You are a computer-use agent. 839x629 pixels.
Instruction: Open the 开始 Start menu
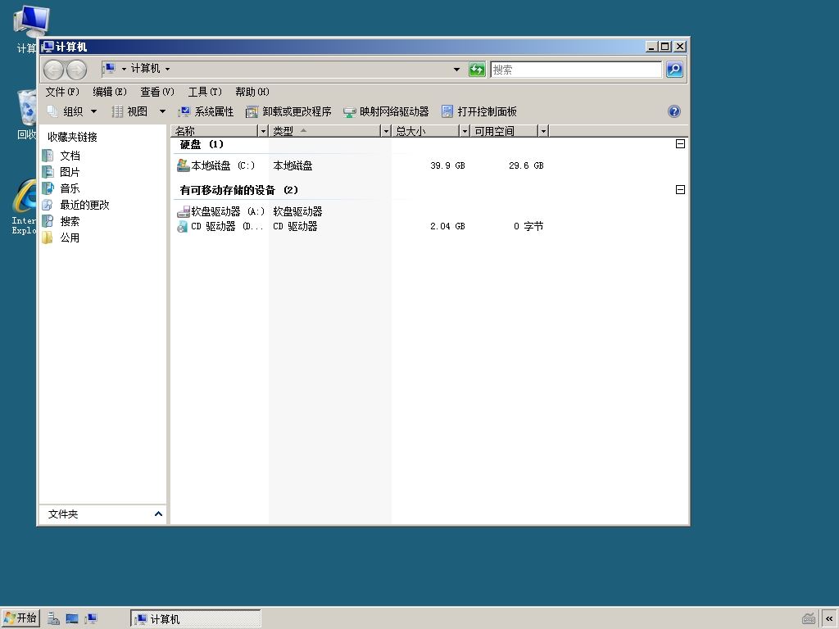tap(20, 618)
